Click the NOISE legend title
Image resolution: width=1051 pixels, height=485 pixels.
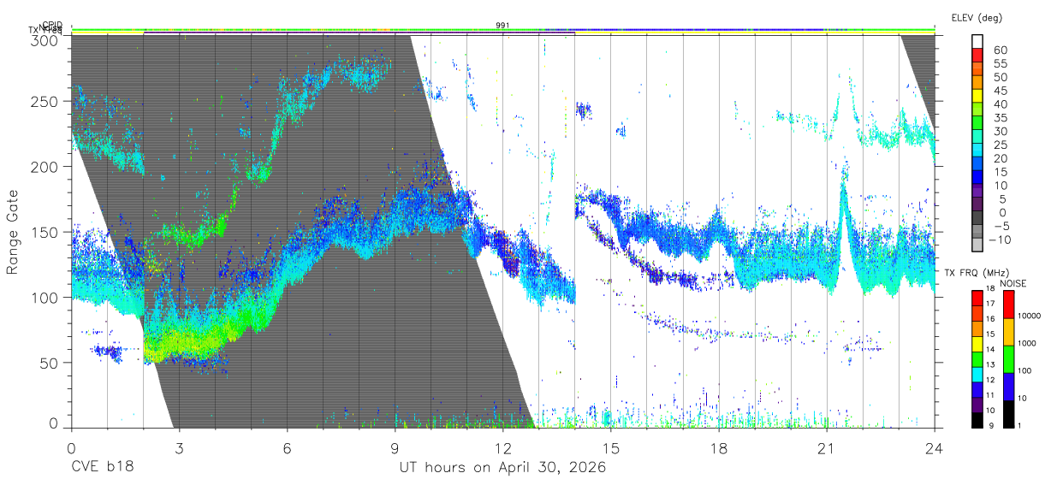click(x=1014, y=283)
